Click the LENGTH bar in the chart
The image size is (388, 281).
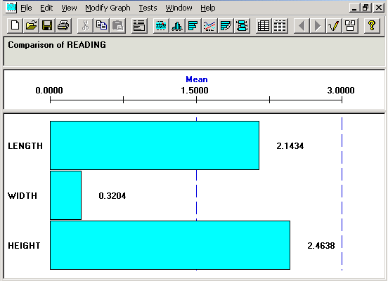coord(155,145)
